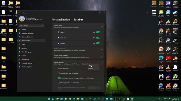Select Center in the taskbar alignment dropdown
The width and height of the screenshot is (181, 101).
(94, 69)
